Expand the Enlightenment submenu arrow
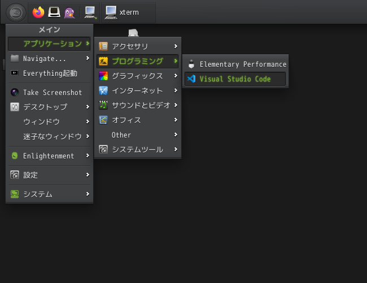This screenshot has height=283, width=367. [88, 156]
